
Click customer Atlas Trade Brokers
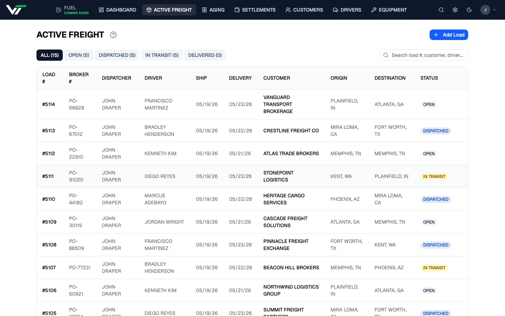pyautogui.click(x=291, y=153)
